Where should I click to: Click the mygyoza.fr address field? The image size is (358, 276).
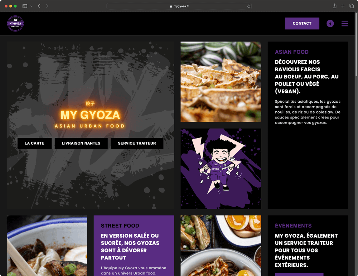tap(179, 6)
